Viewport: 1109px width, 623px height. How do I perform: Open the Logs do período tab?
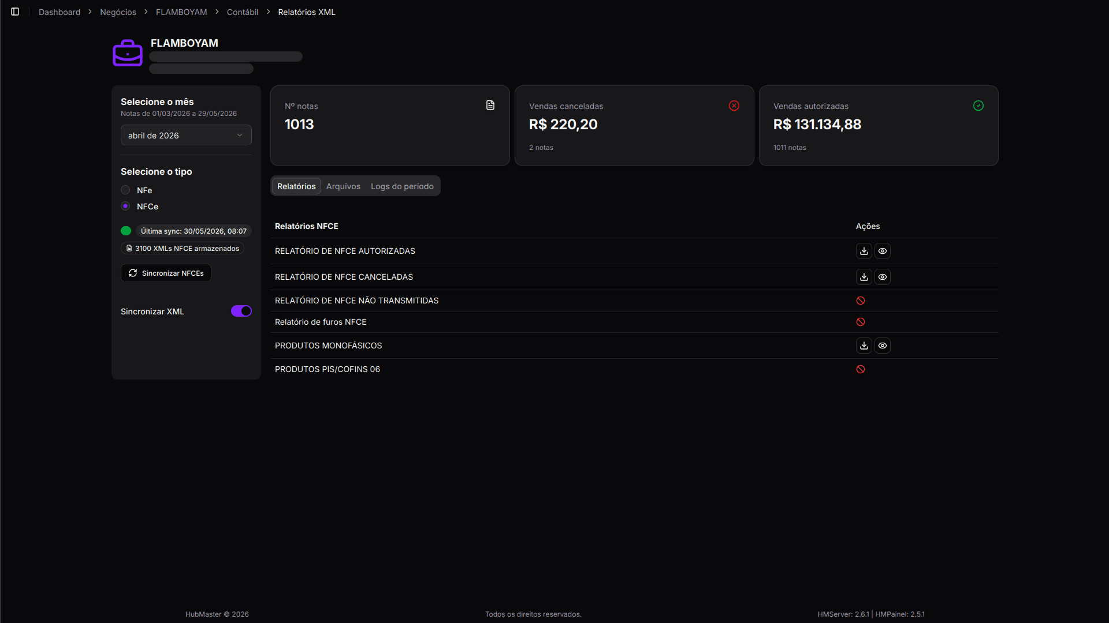402,186
